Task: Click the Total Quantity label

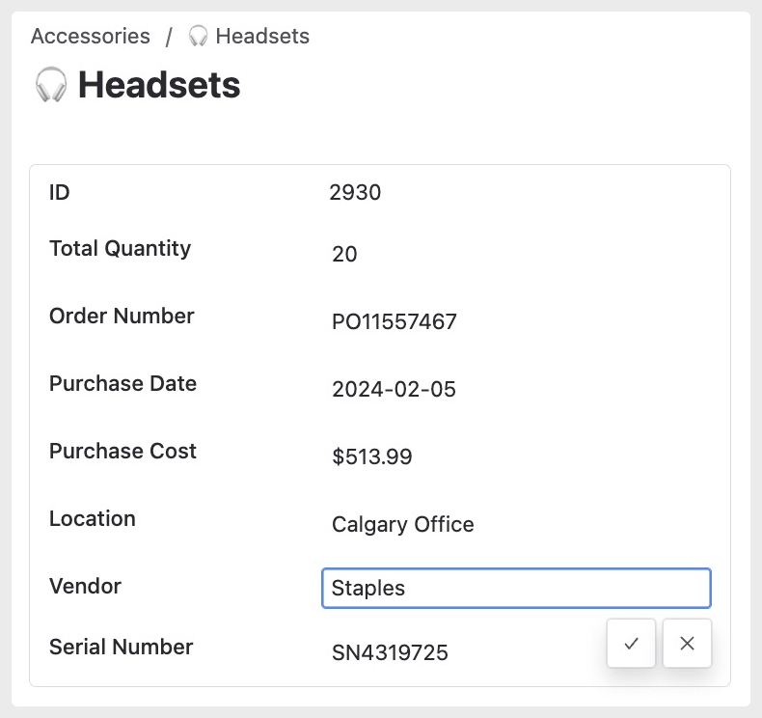Action: (x=120, y=248)
